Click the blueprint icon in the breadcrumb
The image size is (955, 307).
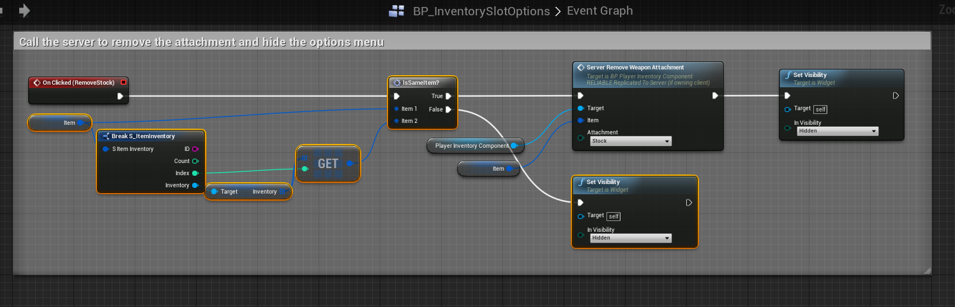tap(396, 11)
